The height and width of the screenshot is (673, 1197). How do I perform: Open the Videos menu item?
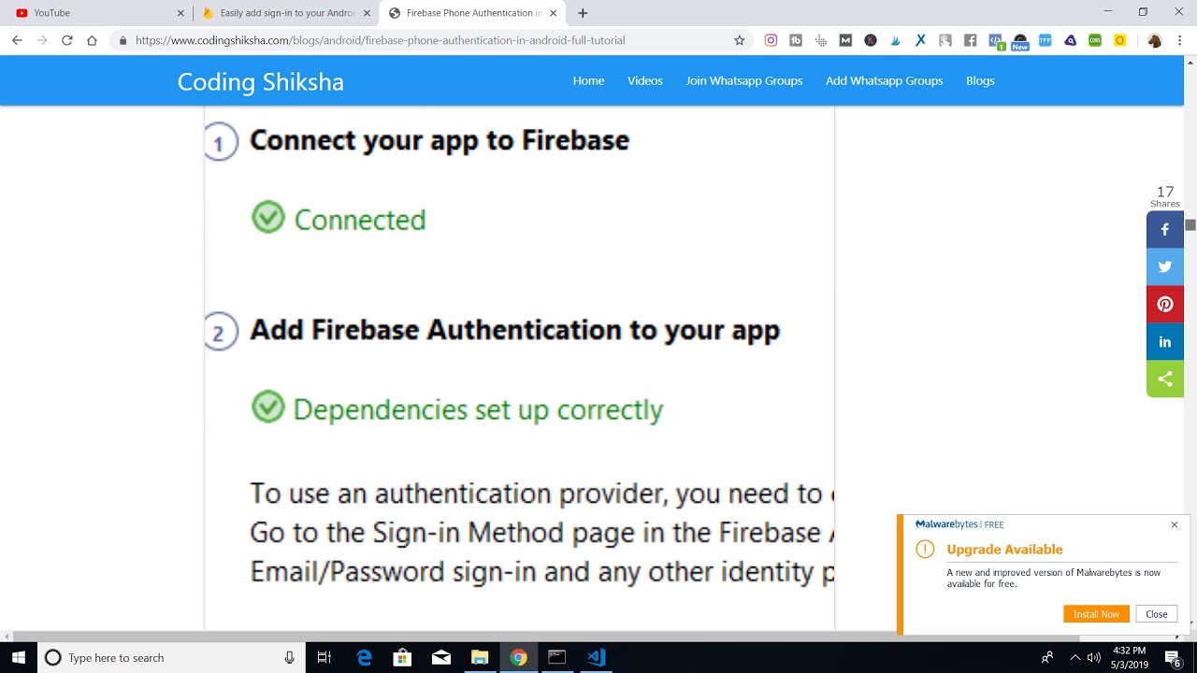point(644,80)
